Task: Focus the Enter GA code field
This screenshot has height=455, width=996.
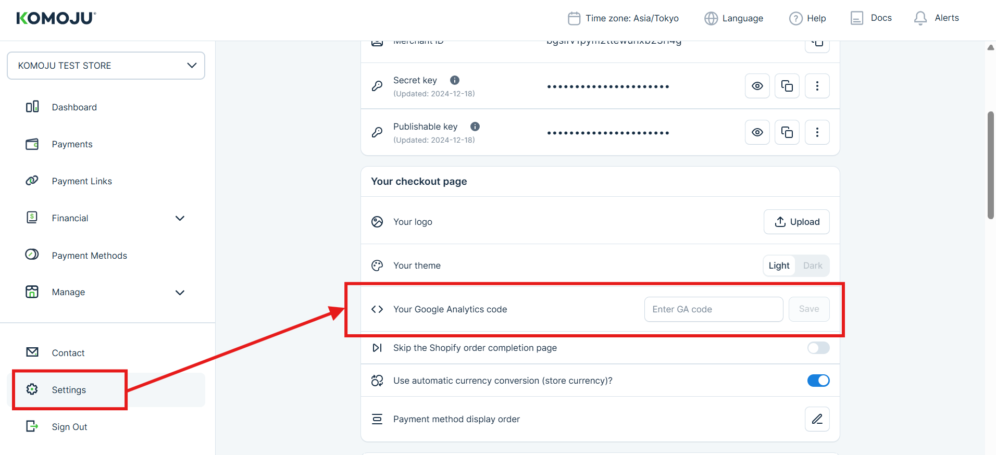Action: 713,309
